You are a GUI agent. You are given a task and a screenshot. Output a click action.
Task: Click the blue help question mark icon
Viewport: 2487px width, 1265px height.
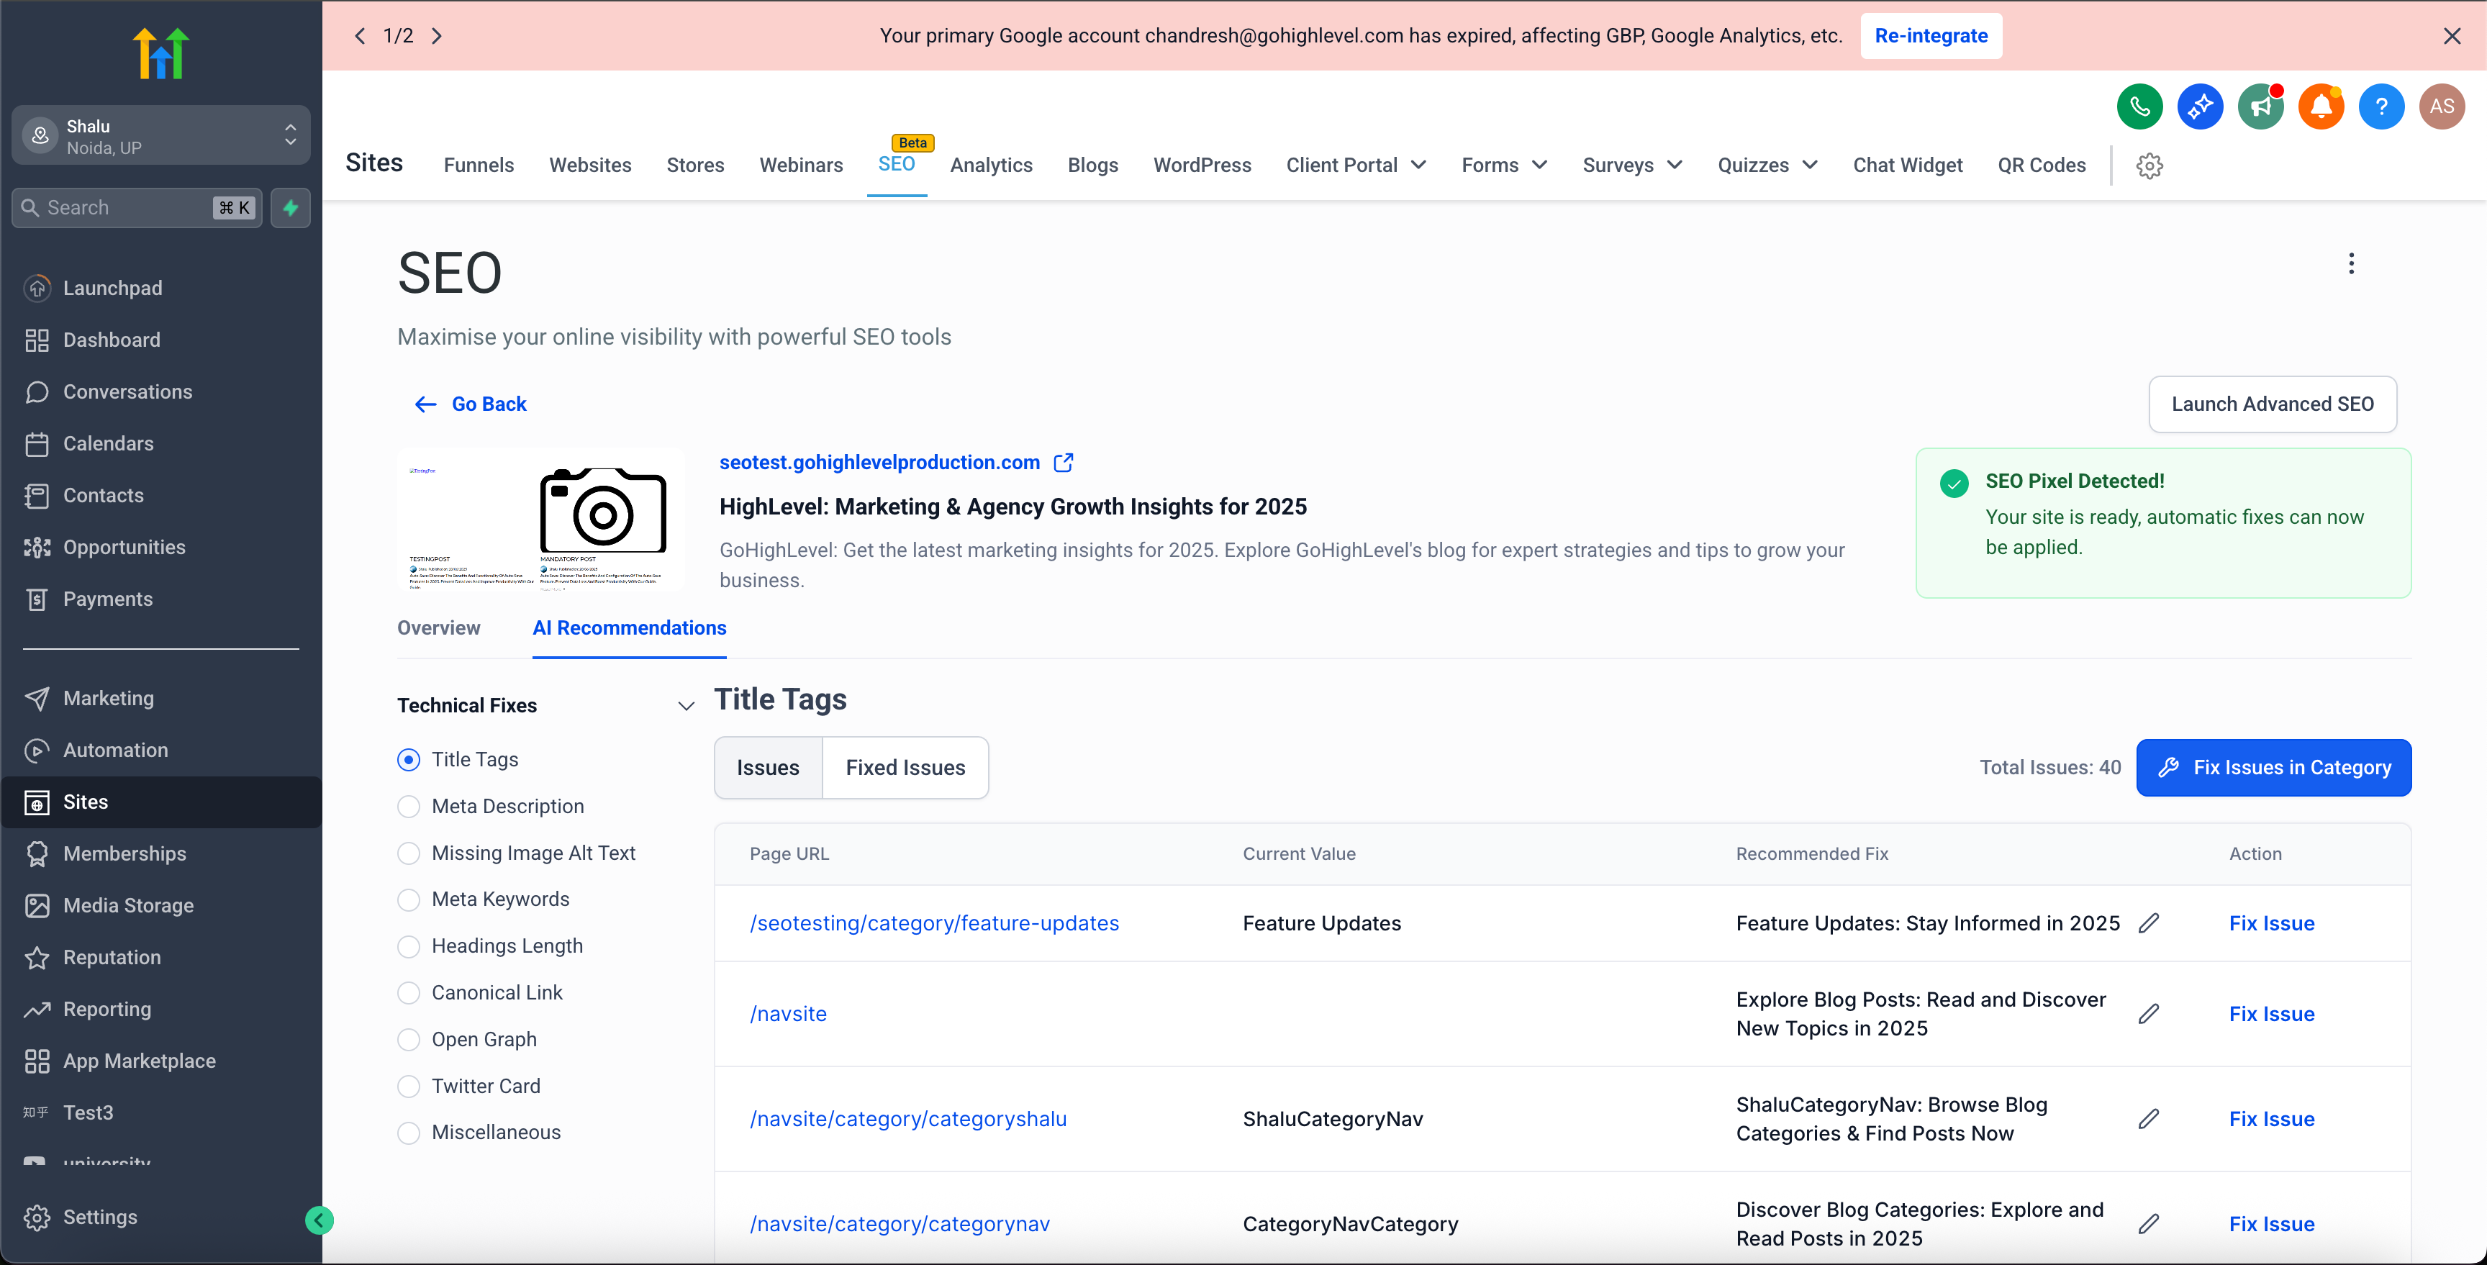[x=2380, y=106]
